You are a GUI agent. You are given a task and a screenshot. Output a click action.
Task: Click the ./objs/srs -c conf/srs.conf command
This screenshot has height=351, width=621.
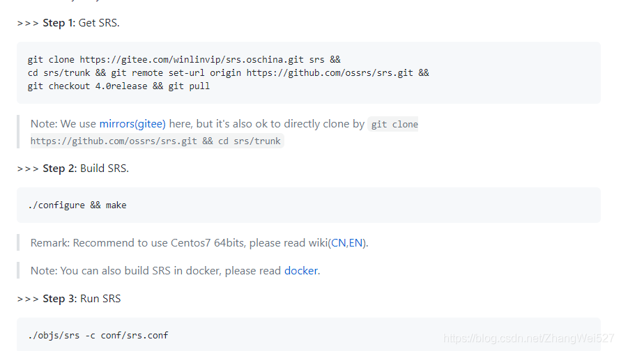click(x=98, y=336)
